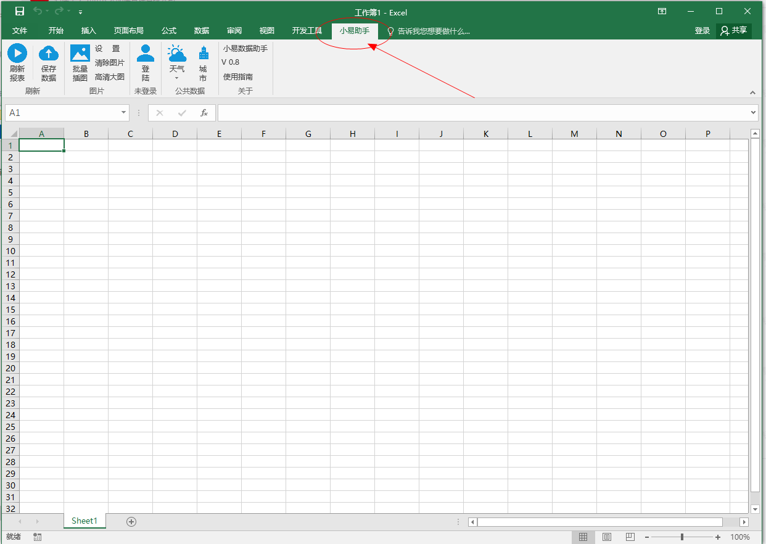Click the Save icon in quick access toolbar
This screenshot has width=766, height=544.
20,12
